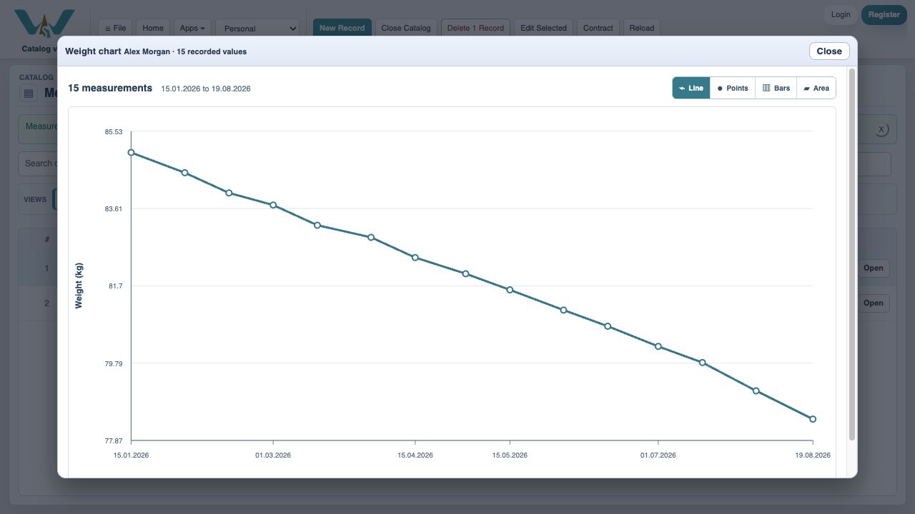The height and width of the screenshot is (514, 915).
Task: Close the Weight chart dialog
Action: (x=829, y=51)
